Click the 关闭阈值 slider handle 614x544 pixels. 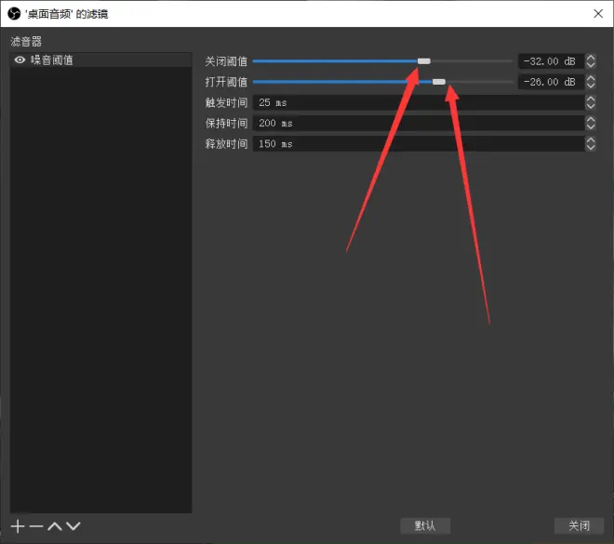pyautogui.click(x=423, y=61)
